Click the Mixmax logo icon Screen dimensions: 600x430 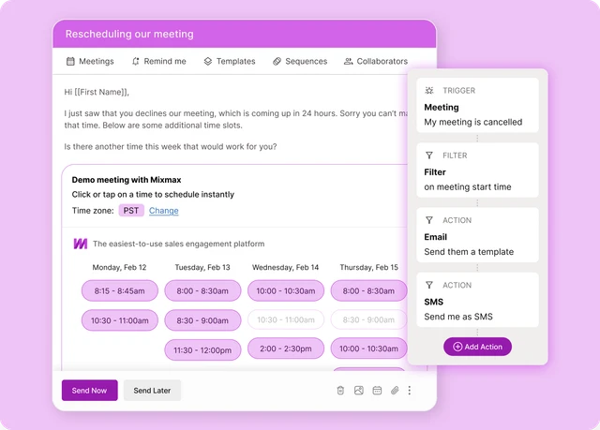81,244
